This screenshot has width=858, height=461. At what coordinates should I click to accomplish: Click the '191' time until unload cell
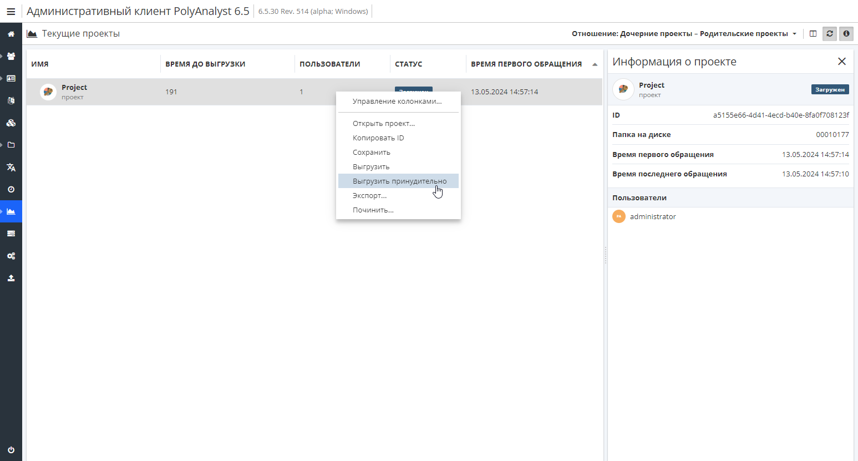point(171,92)
